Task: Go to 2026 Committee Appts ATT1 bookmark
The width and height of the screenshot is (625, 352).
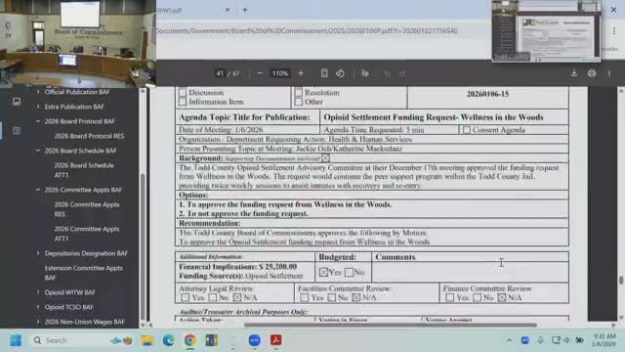Action: 87,234
